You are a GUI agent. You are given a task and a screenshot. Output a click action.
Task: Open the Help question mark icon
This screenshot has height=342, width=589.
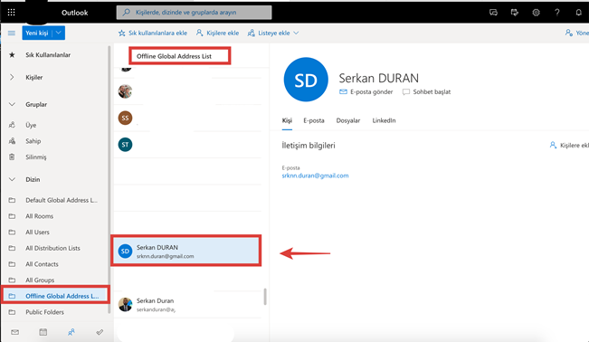coord(557,13)
